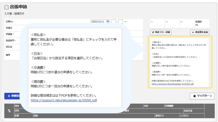Image resolution: width=218 pixels, height=122 pixels.
Task: Select the 日当 header in table
Action: 17,111
